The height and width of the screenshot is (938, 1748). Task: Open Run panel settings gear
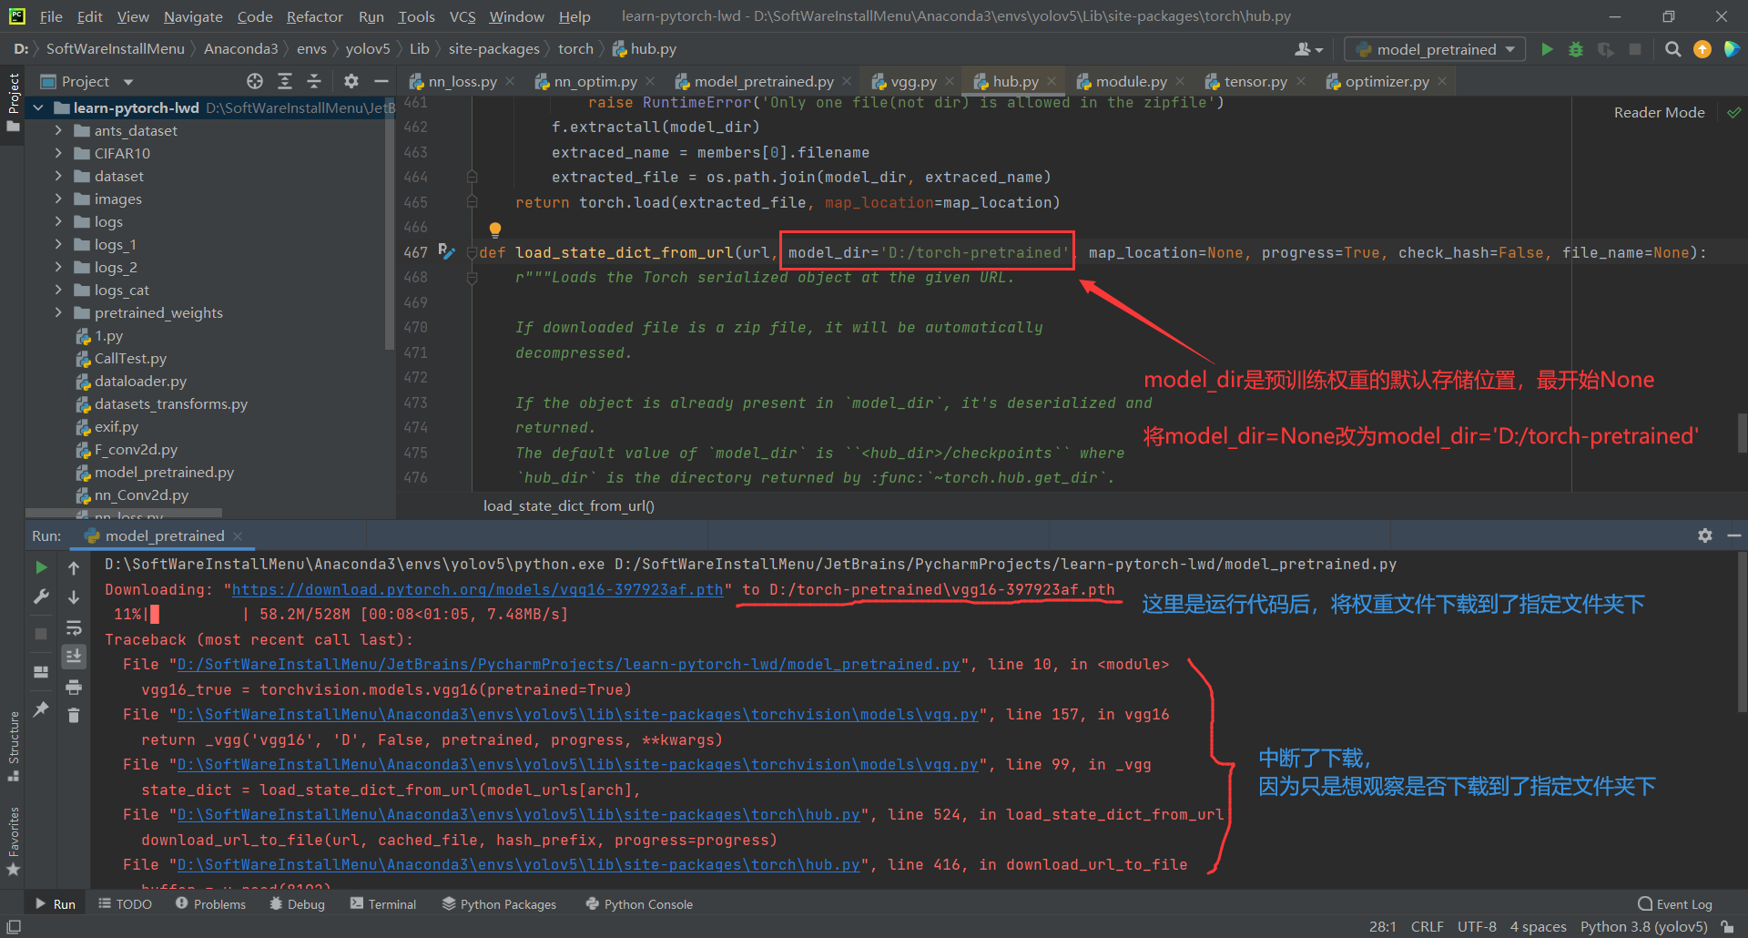tap(1705, 535)
